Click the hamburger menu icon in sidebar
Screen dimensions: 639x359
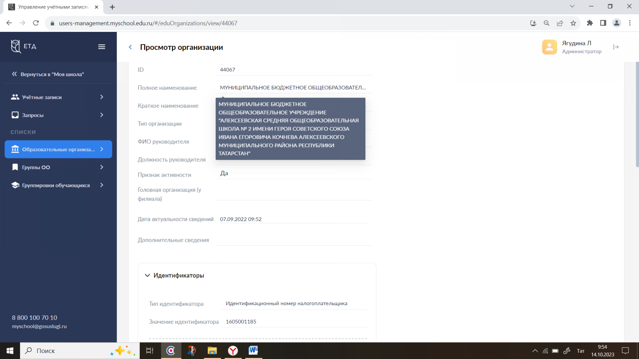coord(102,47)
